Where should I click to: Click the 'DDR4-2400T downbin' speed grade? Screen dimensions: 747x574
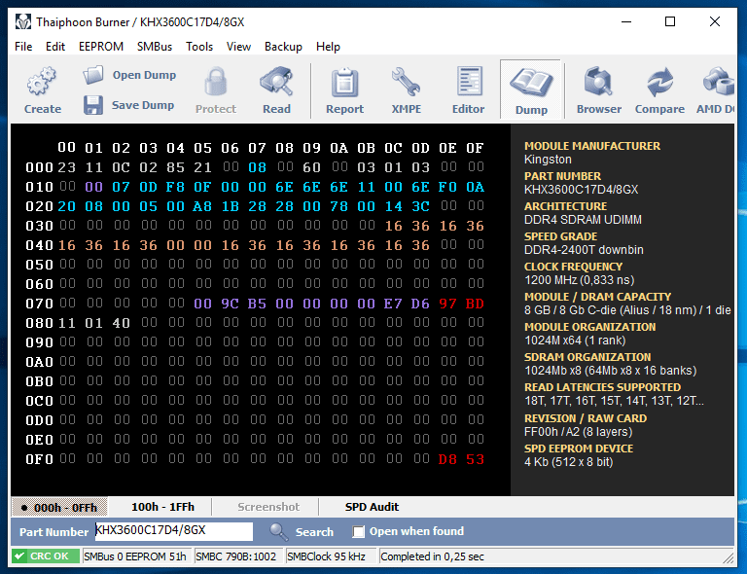click(584, 250)
